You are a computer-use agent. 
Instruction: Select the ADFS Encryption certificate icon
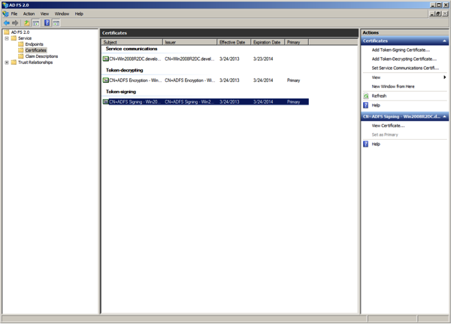coord(106,80)
